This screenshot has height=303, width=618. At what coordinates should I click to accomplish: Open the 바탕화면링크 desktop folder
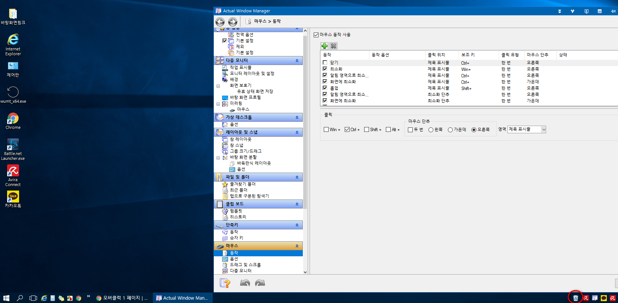[13, 16]
